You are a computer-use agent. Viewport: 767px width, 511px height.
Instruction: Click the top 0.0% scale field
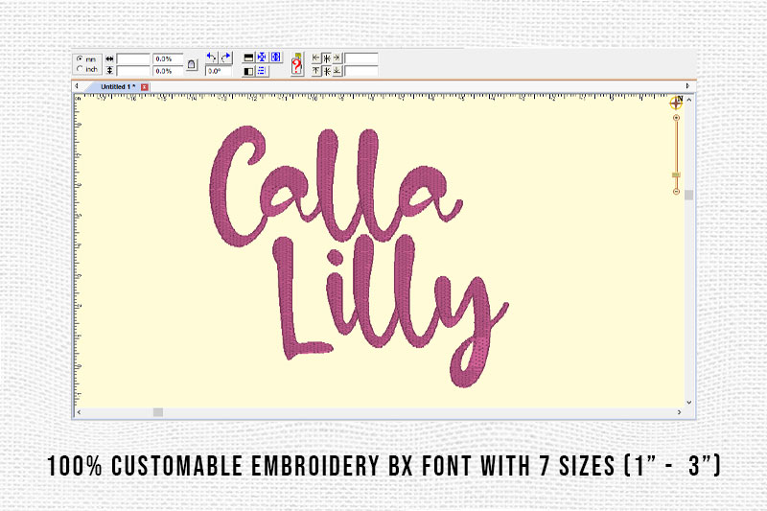(x=168, y=59)
